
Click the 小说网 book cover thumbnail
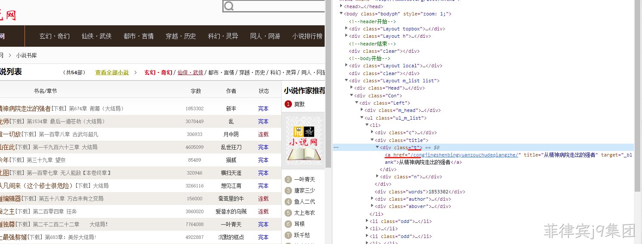pyautogui.click(x=304, y=140)
